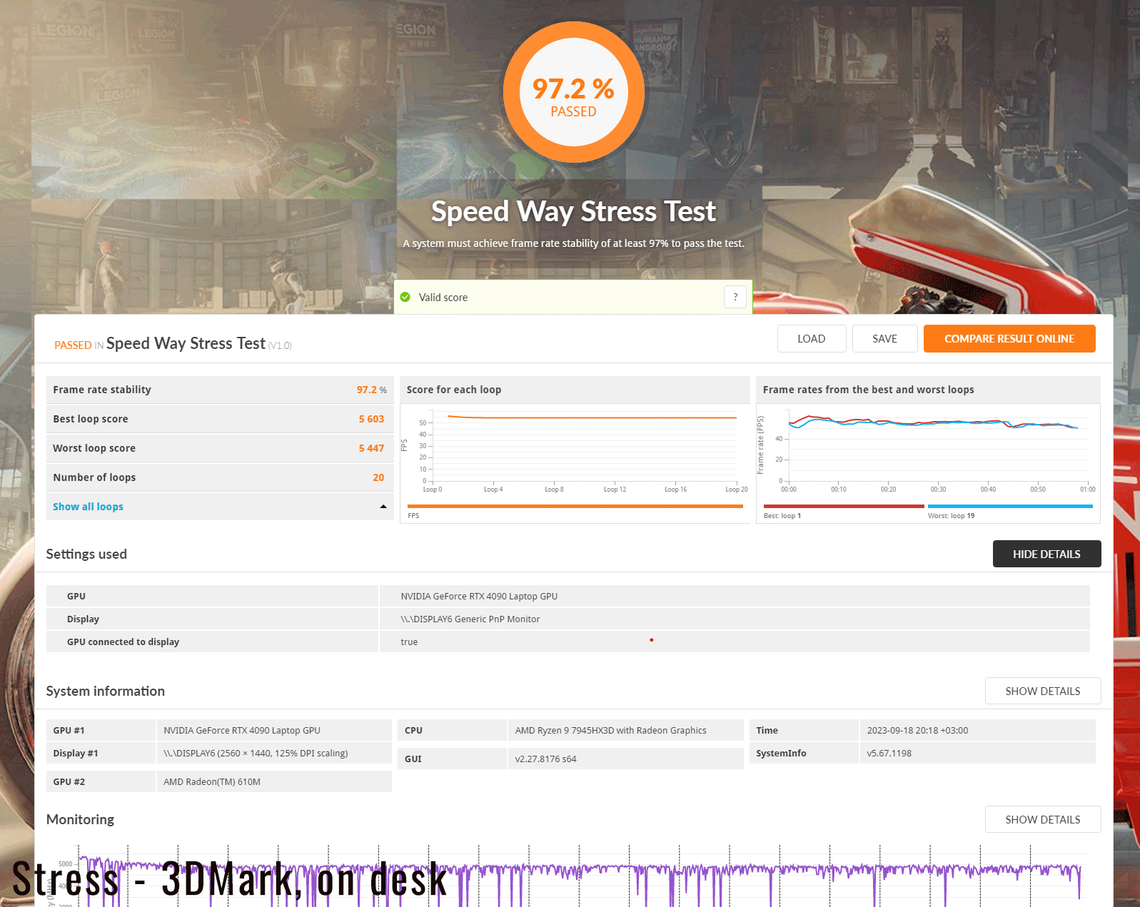Click the Monitoring section heading
Image resolution: width=1140 pixels, height=907 pixels.
[x=80, y=820]
